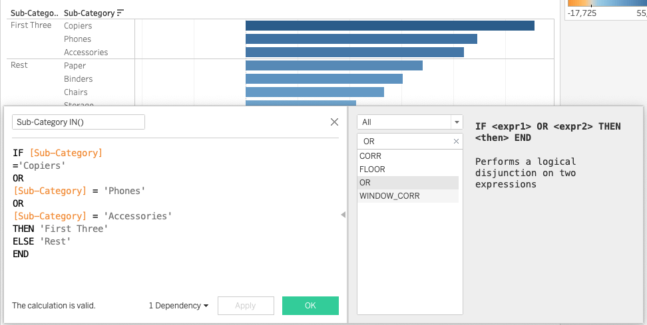647x325 pixels.
Task: Expand the 1 Dependency dropdown
Action: 178,306
